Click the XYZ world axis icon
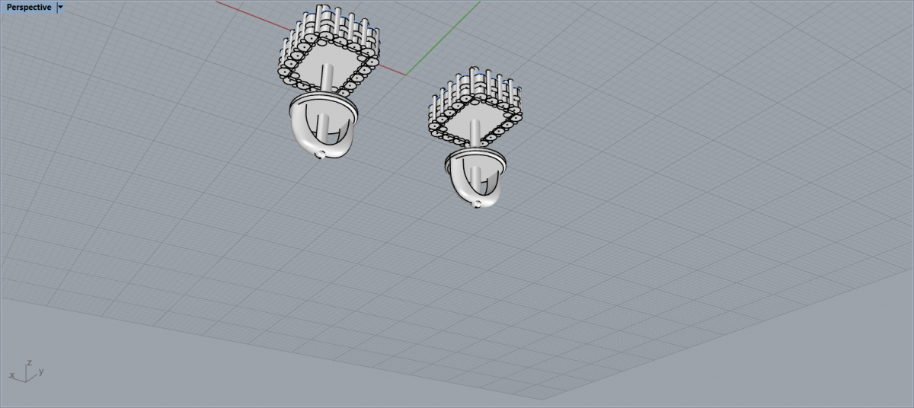The image size is (914, 408). click(x=27, y=371)
